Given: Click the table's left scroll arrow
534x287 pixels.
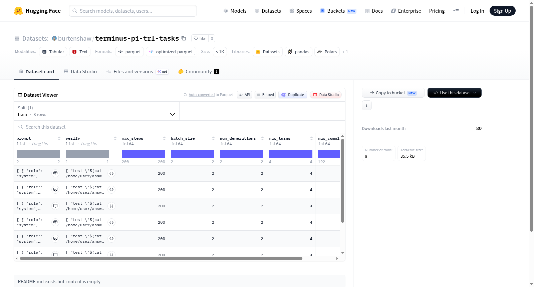Looking at the screenshot, I should (x=17, y=258).
